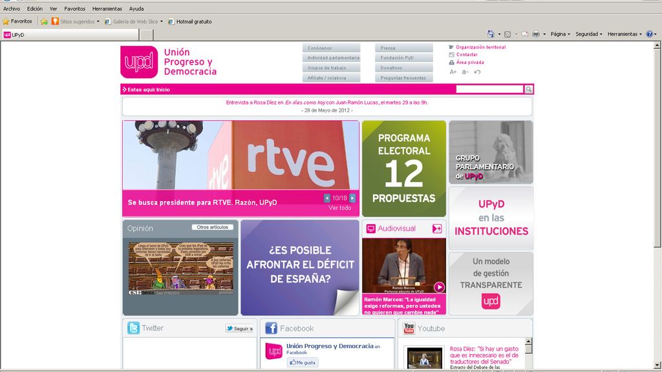The width and height of the screenshot is (662, 372).
Task: Click the browser Home icon
Action: pyautogui.click(x=491, y=34)
